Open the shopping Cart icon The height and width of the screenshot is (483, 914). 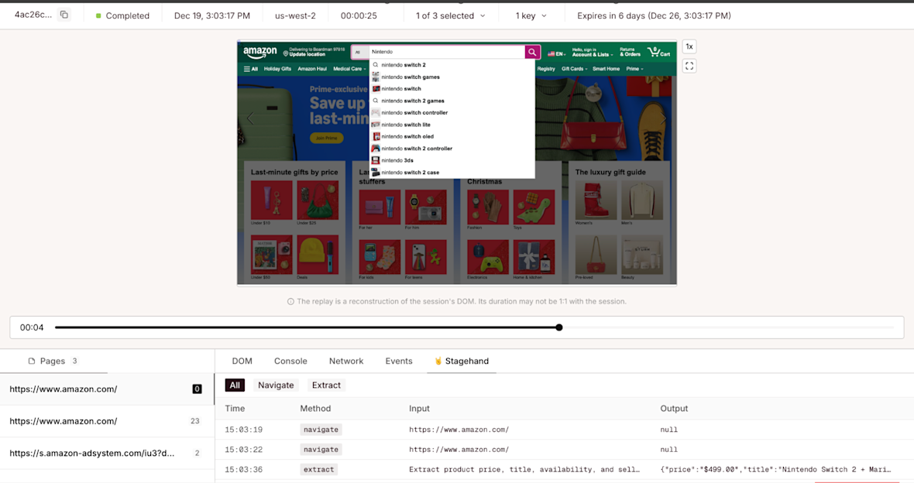pyautogui.click(x=659, y=52)
